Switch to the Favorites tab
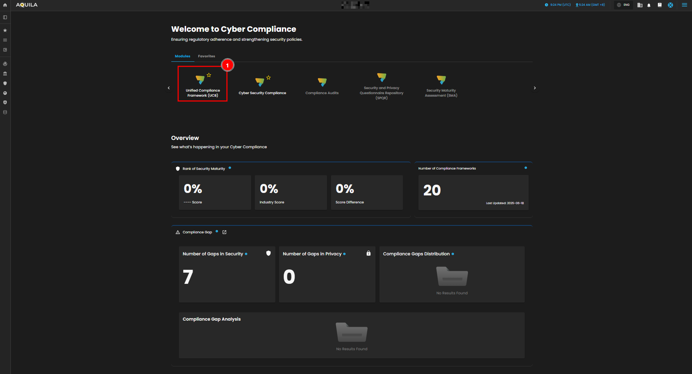 pyautogui.click(x=206, y=56)
